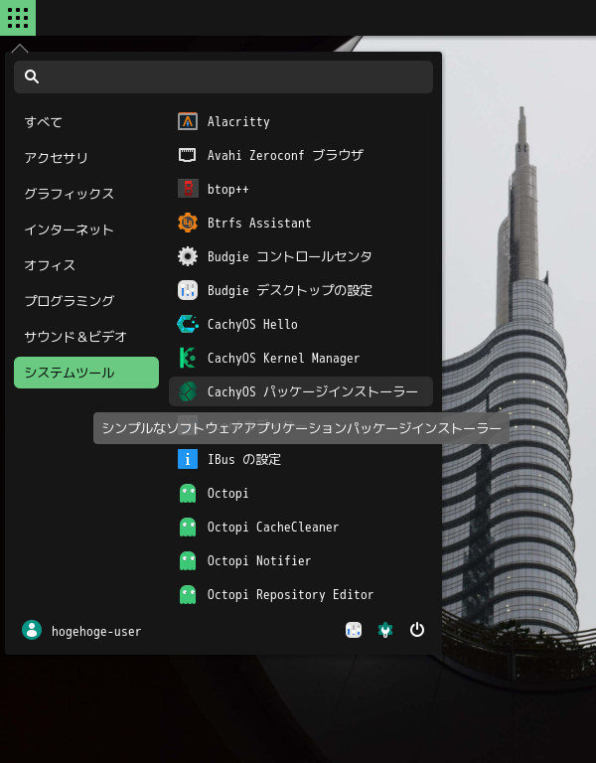
Task: Select the プログラミング category
Action: tap(86, 301)
